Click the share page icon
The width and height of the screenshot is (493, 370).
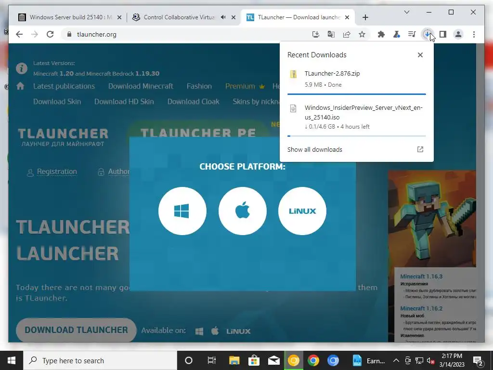(x=347, y=34)
